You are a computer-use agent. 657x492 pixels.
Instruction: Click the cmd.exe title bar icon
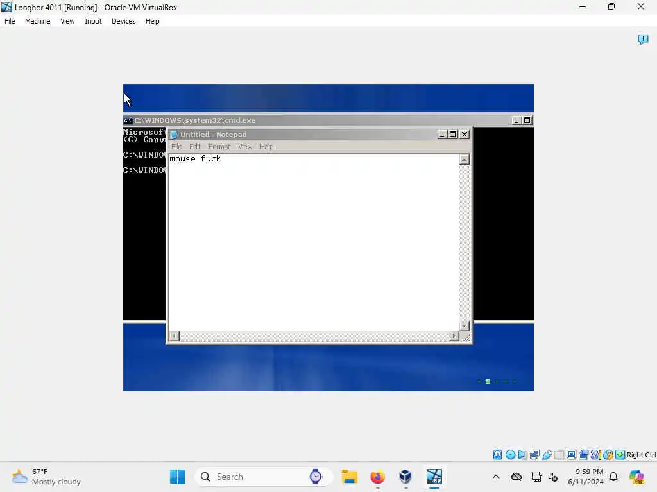click(128, 120)
